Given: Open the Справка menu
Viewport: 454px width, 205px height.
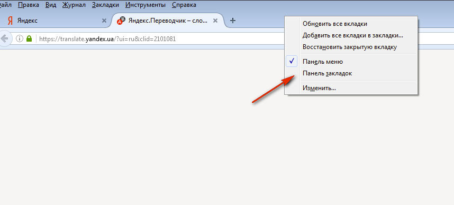Looking at the screenshot, I should (x=184, y=5).
